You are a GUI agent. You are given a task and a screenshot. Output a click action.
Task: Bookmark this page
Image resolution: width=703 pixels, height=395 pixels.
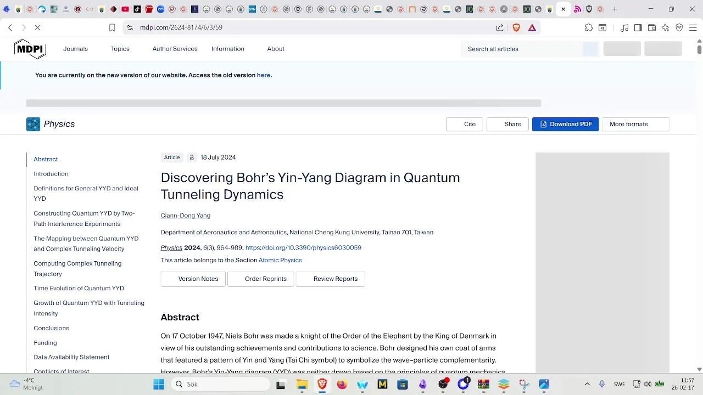pos(112,27)
